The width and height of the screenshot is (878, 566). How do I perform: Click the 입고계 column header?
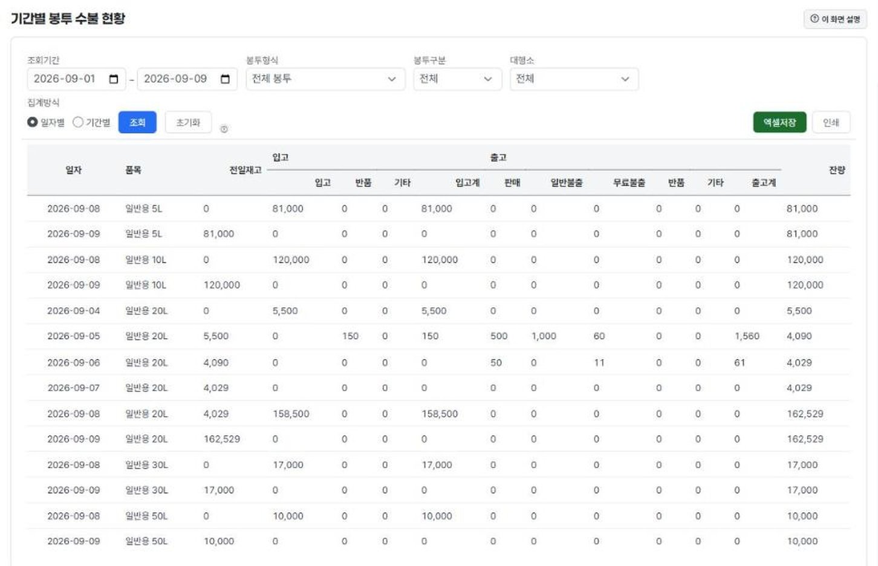pos(467,183)
